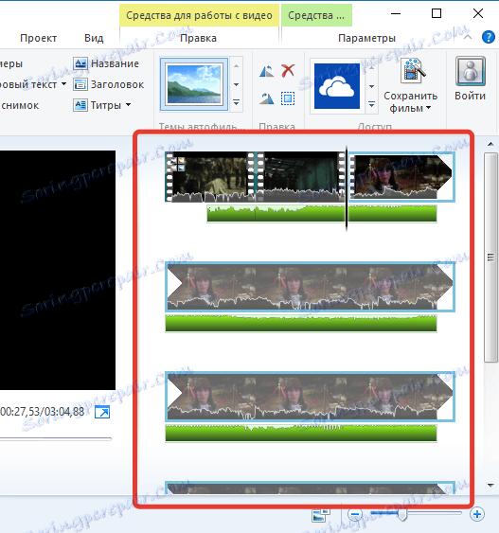This screenshot has width=499, height=533.
Task: Click the timecode 00:27,53/03:04,88
Action: click(x=43, y=412)
